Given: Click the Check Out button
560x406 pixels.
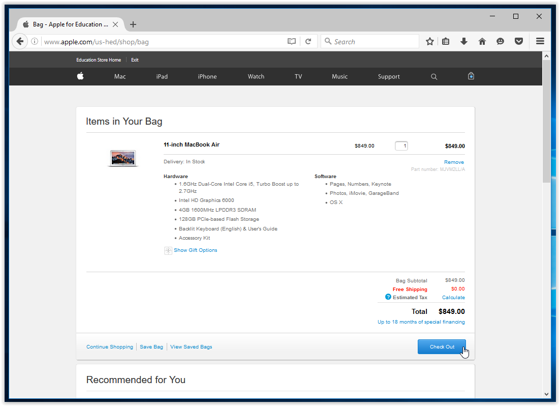Looking at the screenshot, I should point(442,346).
